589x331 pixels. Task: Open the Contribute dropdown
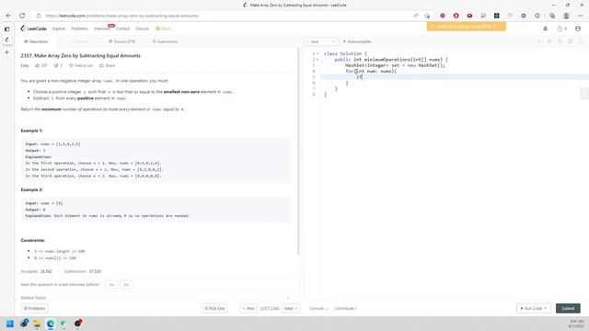click(346, 309)
